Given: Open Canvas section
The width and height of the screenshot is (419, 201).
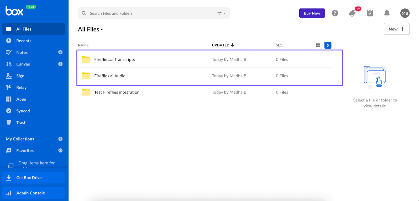Looking at the screenshot, I should (x=23, y=64).
